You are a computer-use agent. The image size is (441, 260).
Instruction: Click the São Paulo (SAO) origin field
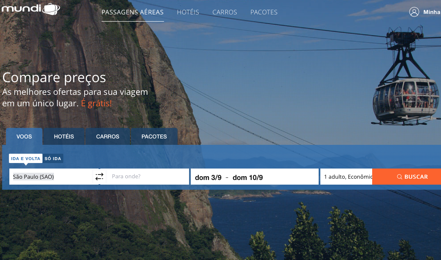click(51, 177)
